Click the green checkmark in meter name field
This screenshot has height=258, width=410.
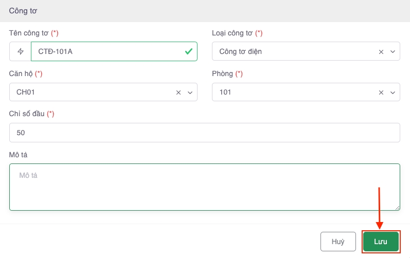pyautogui.click(x=188, y=51)
